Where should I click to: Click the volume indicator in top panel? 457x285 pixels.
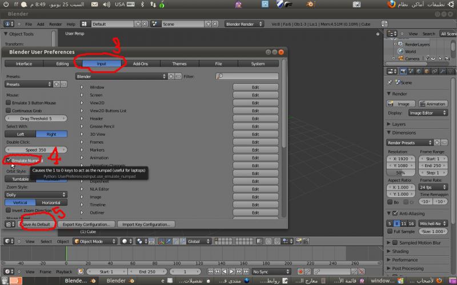[106, 5]
